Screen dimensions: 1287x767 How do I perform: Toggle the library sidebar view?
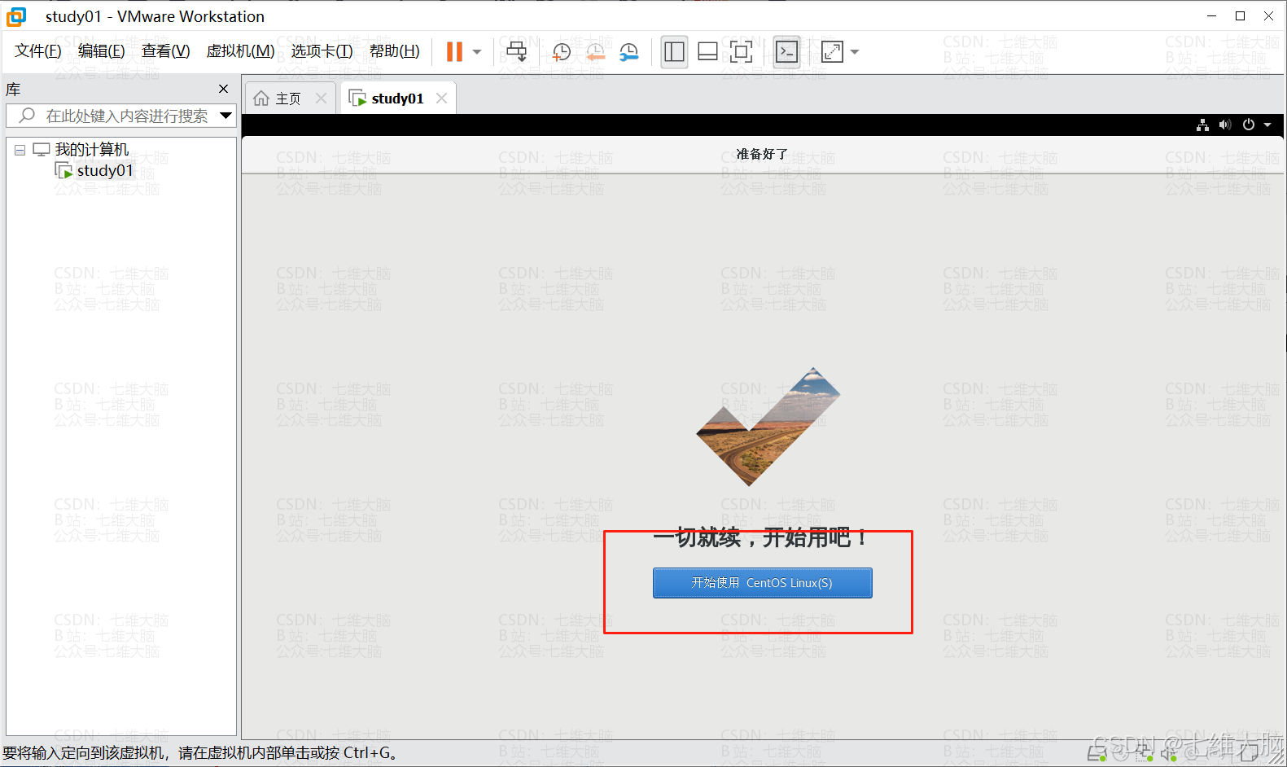674,52
